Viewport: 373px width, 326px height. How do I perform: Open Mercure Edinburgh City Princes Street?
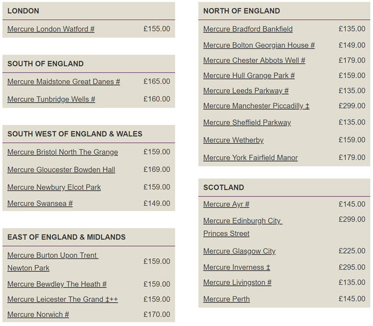[x=242, y=227]
